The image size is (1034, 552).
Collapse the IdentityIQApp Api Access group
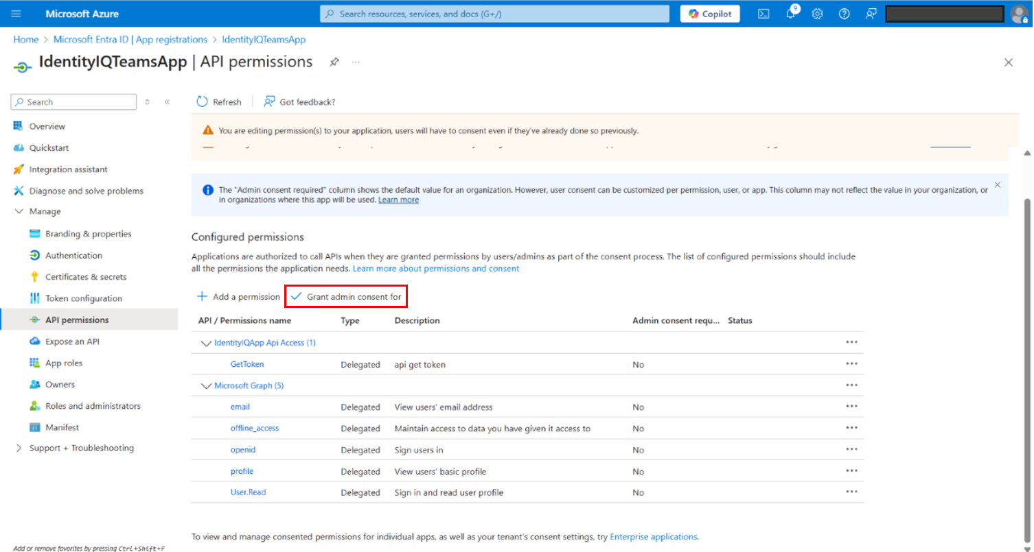pos(205,342)
